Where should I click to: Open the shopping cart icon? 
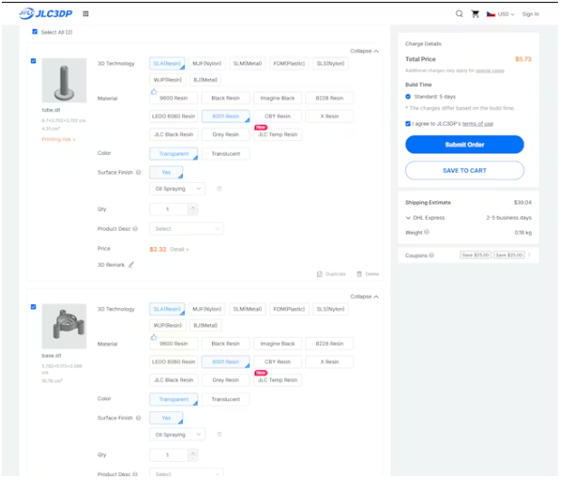(475, 14)
